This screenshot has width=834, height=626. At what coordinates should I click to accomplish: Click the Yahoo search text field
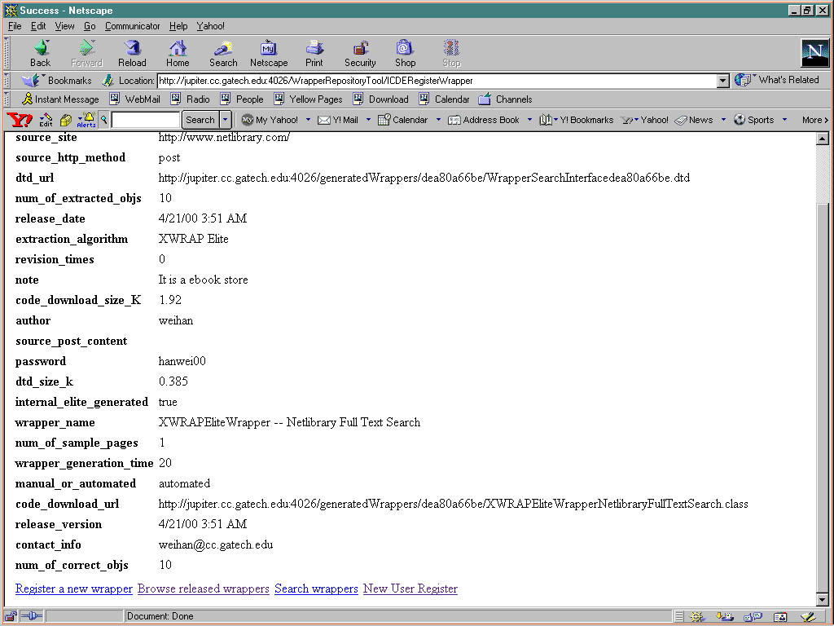point(145,120)
